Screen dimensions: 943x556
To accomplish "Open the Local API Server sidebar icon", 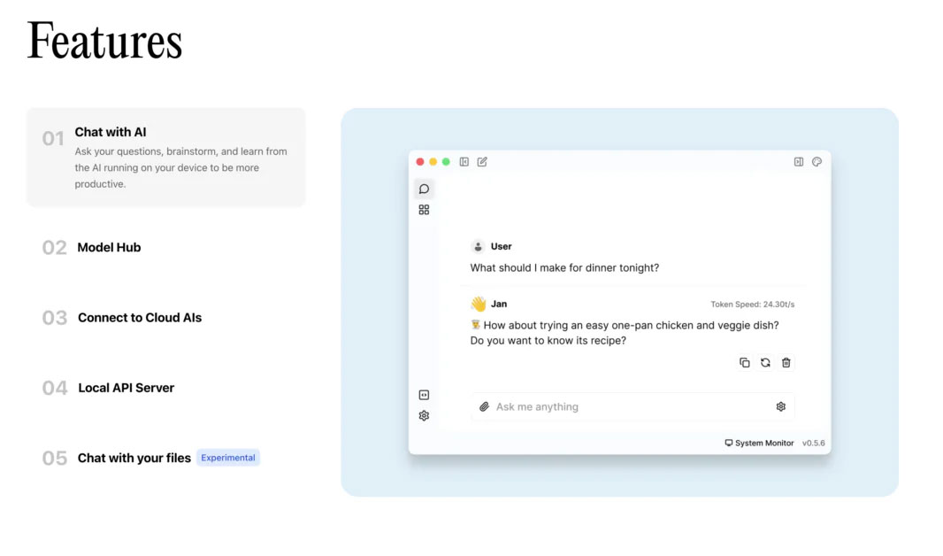I will 424,395.
